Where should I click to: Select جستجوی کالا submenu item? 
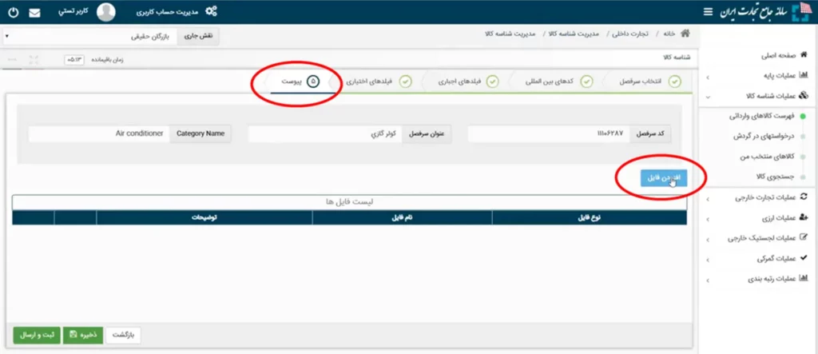click(x=775, y=177)
